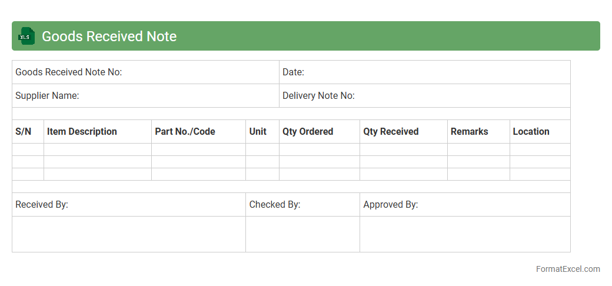
Task: Click the Supplier Name cell
Action: pyautogui.click(x=145, y=96)
